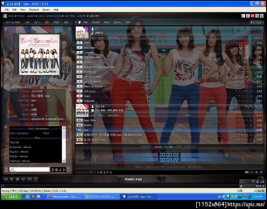Switch to the INFO tab

37,22
